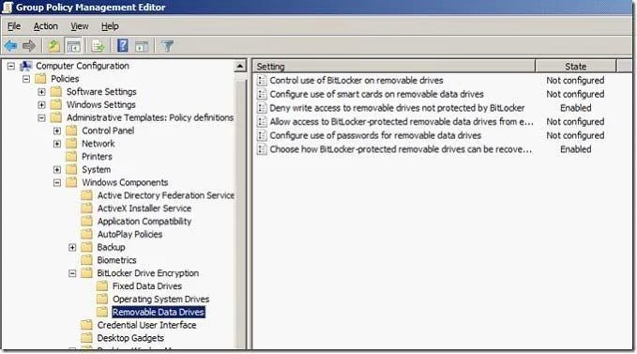Click the Removable Data Drives folder icon

[102, 312]
